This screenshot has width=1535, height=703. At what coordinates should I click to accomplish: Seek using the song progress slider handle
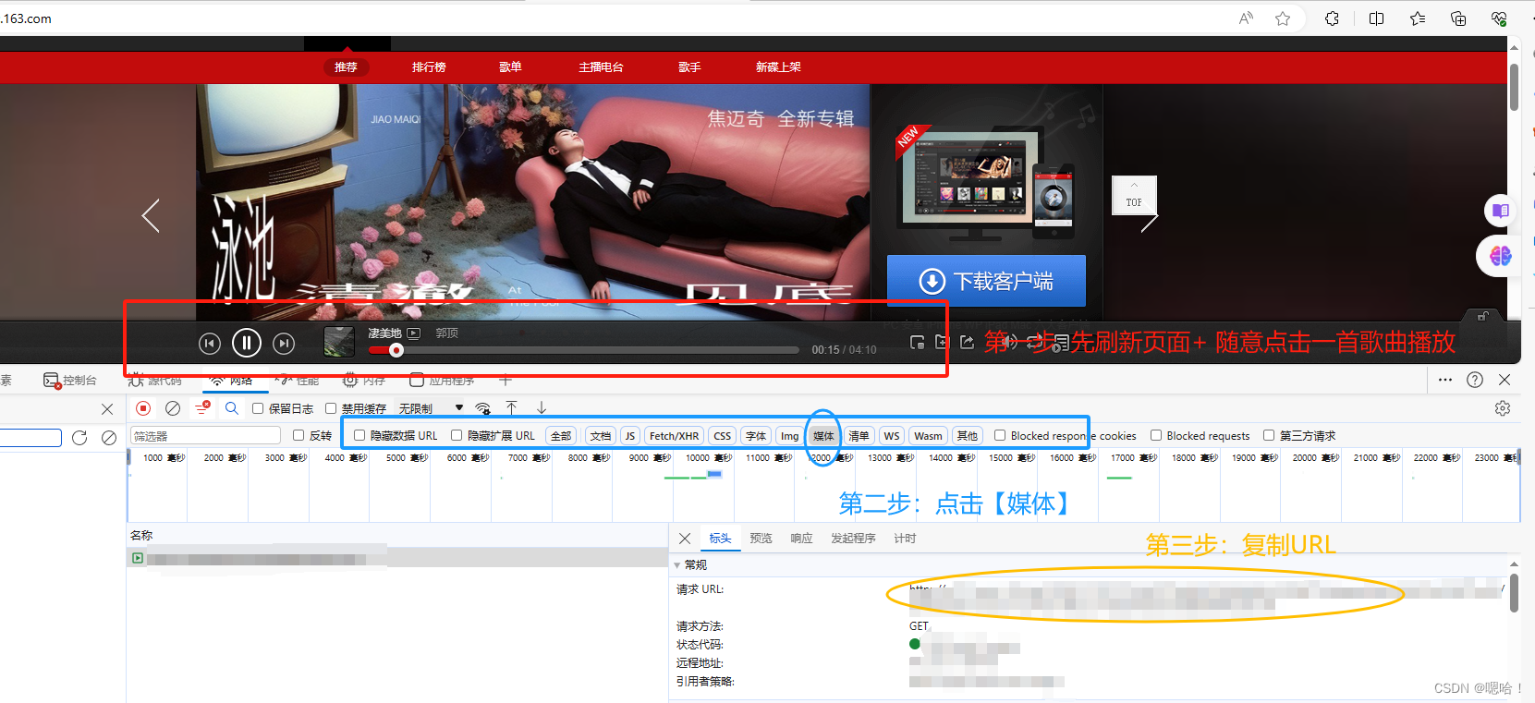click(396, 350)
